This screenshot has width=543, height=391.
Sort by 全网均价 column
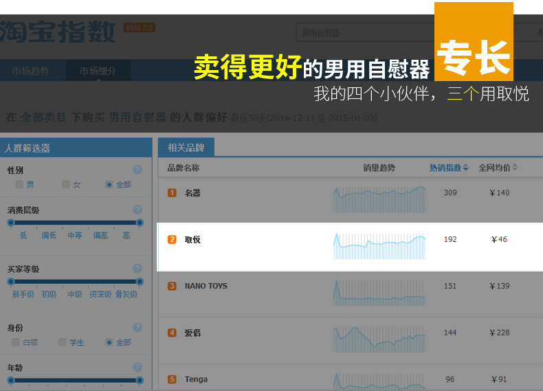coord(498,168)
